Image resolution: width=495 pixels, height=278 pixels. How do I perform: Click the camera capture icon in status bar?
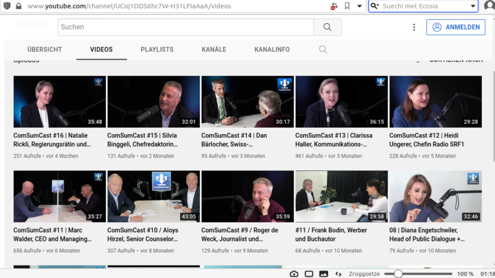point(294,274)
